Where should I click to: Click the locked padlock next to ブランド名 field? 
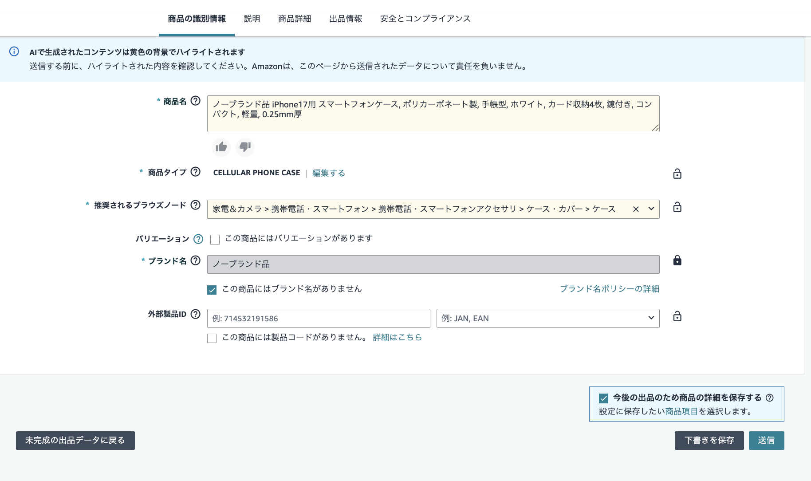[x=677, y=260]
